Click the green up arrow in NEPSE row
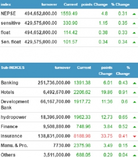Image resolution: width=138 pixels, height=158 pixels. pyautogui.click(x=134, y=14)
